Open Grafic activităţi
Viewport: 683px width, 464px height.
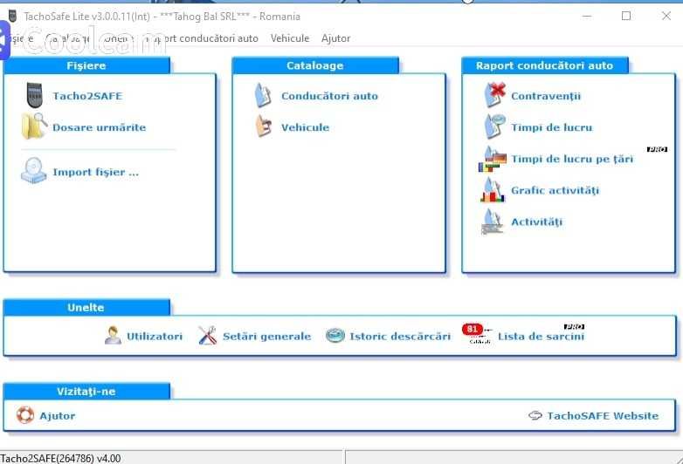coord(555,190)
